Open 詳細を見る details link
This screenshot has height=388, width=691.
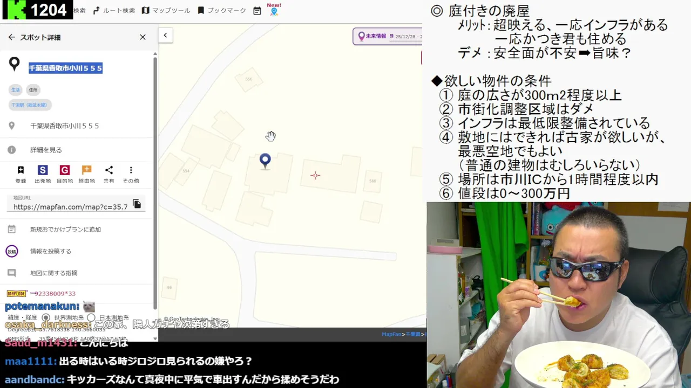pos(46,150)
